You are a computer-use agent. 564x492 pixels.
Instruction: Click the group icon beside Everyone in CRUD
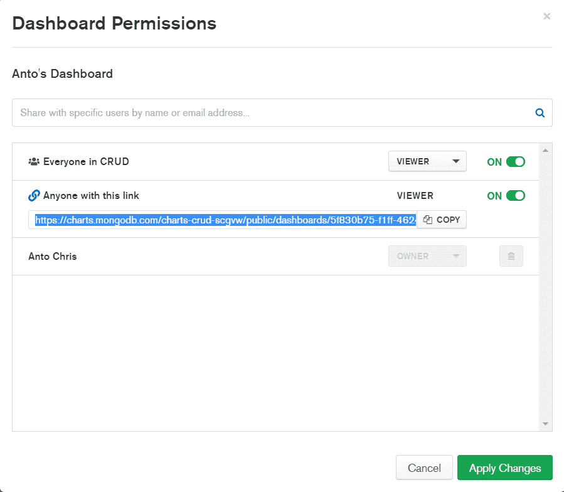tap(33, 161)
